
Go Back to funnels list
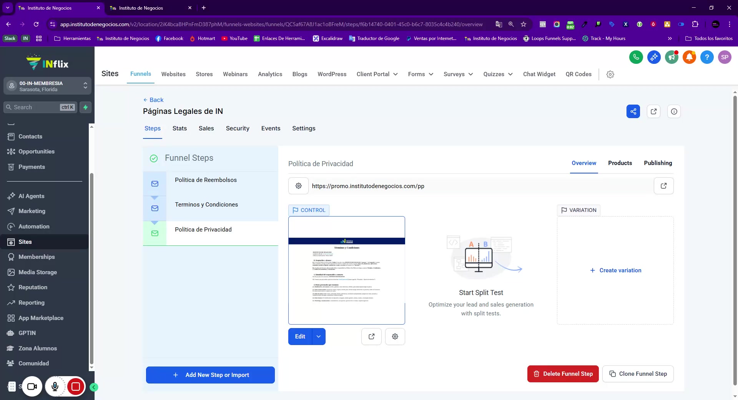pos(153,100)
